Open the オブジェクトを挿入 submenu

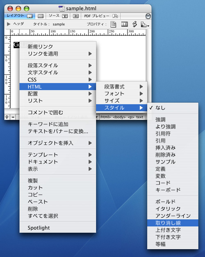[x=58, y=143]
